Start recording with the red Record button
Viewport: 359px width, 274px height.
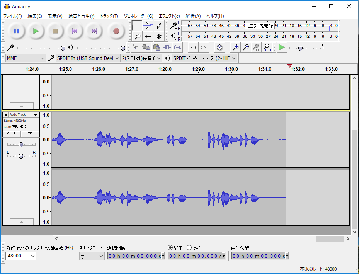(116, 31)
